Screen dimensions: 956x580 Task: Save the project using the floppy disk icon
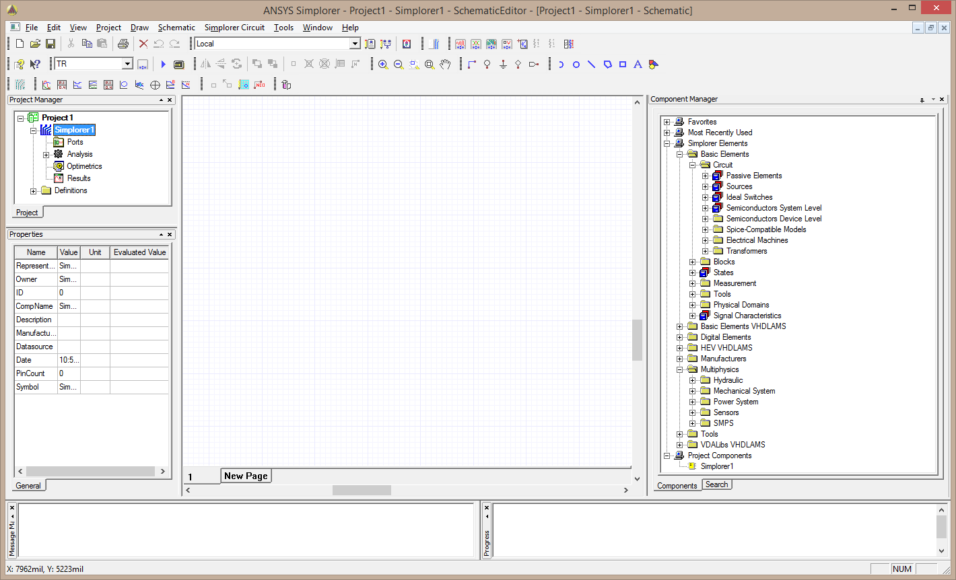click(x=50, y=44)
